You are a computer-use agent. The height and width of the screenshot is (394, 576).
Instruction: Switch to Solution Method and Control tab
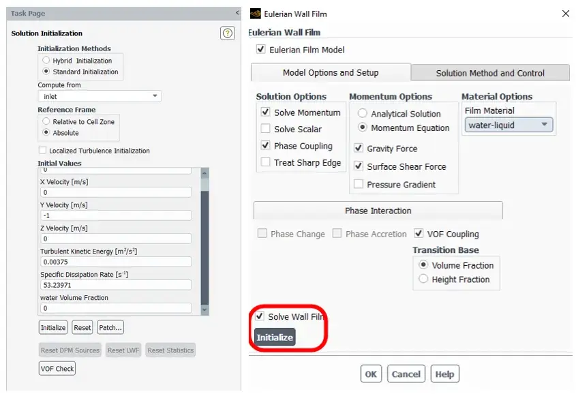pyautogui.click(x=490, y=73)
